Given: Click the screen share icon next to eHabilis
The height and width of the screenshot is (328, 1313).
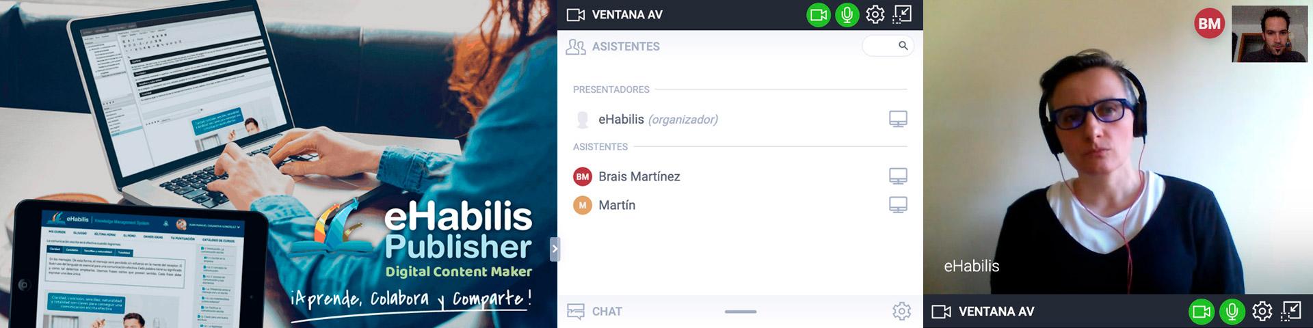Looking at the screenshot, I should [898, 119].
